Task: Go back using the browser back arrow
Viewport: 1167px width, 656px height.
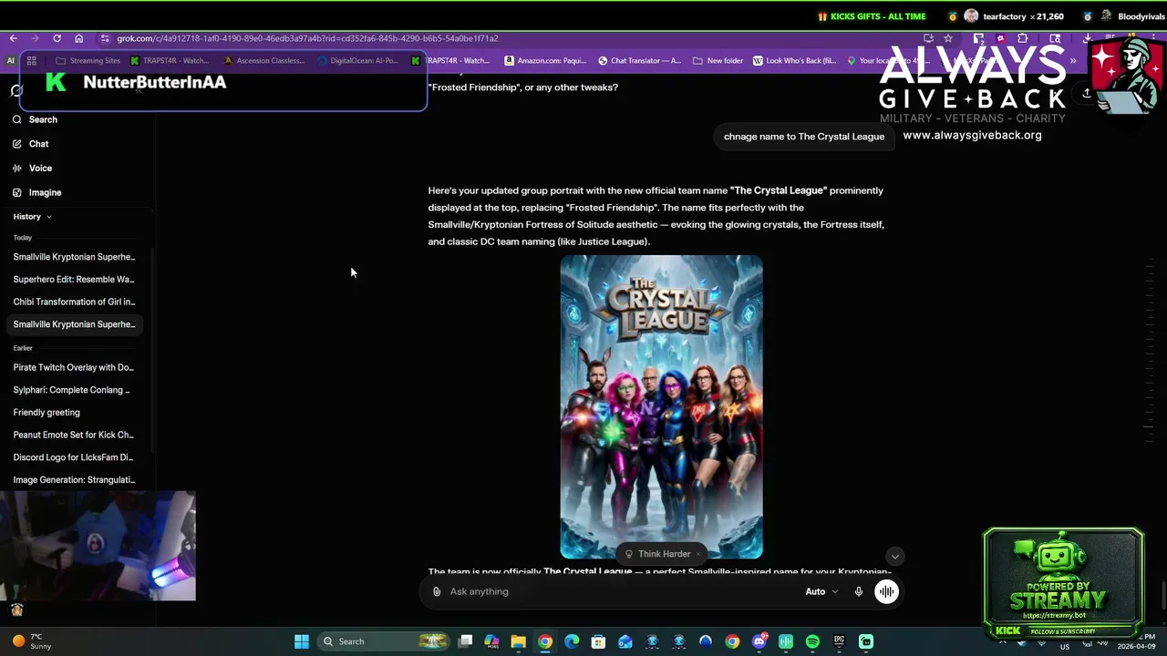Action: click(x=13, y=38)
